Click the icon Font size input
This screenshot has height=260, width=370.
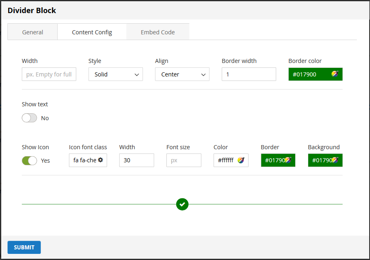pos(184,160)
